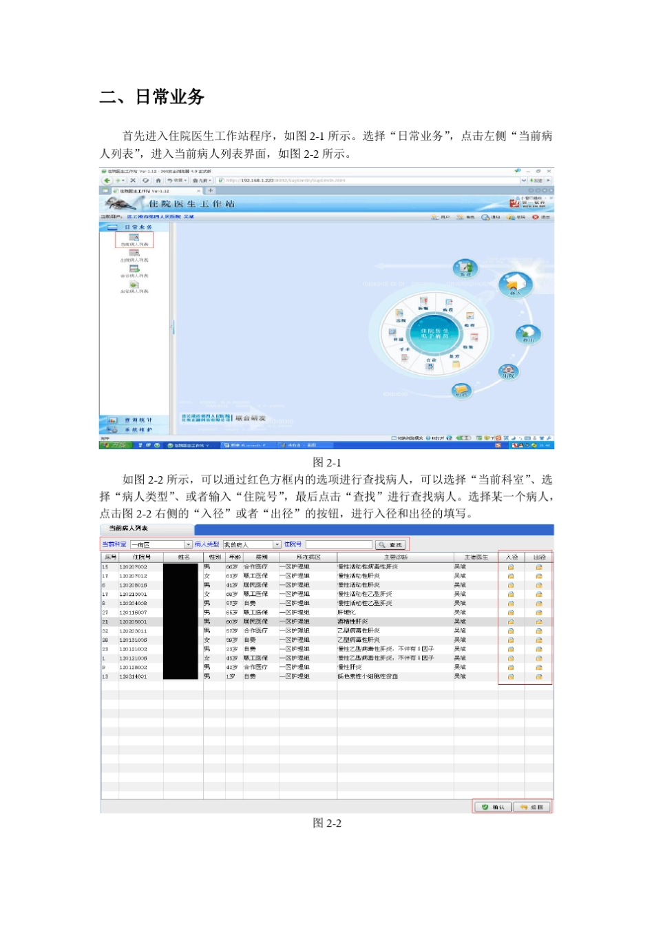Click the 病程 segment in the wheel
654x926 pixels.
pyautogui.click(x=448, y=305)
